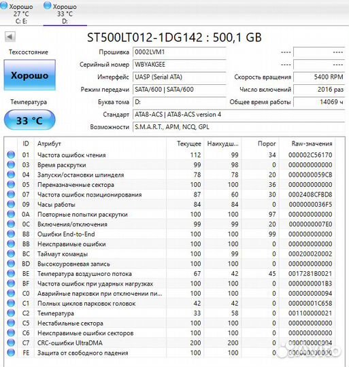Select Температура воздушного потока attribute text
The width and height of the screenshot is (349, 367).
coord(84,274)
